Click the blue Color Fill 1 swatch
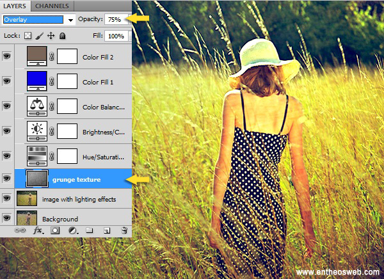Viewport: 384px width, 279px height. 35,81
